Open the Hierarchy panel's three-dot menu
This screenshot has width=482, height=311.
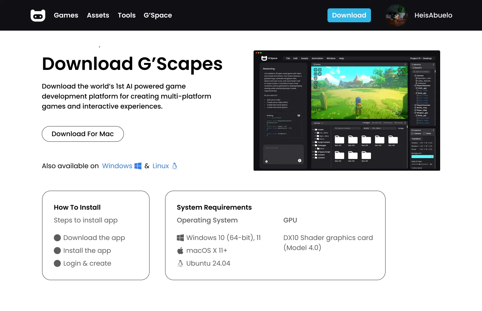(433, 65)
